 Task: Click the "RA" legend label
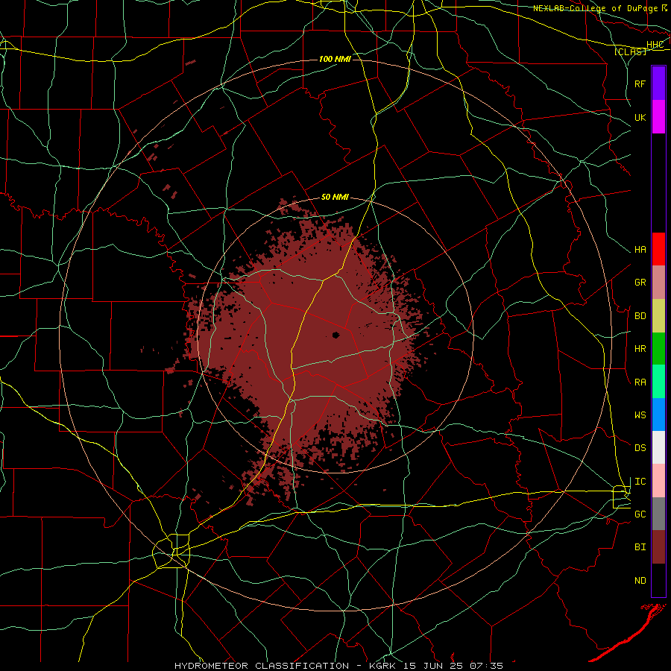pyautogui.click(x=640, y=382)
